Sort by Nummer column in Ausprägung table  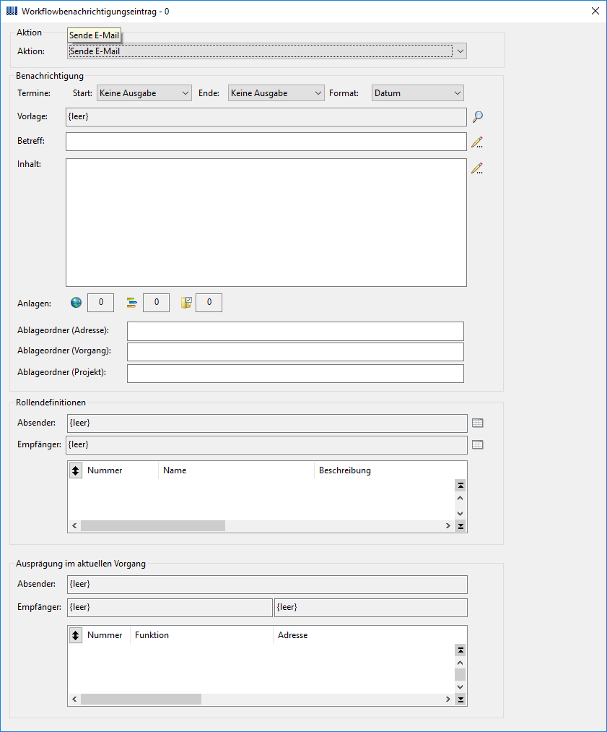click(x=106, y=635)
